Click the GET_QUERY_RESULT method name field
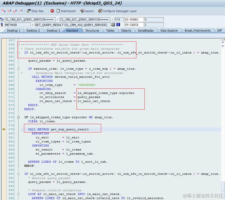The width and height of the screenshot is (225, 200). [x=73, y=25]
